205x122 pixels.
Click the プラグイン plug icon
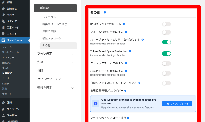3,109
